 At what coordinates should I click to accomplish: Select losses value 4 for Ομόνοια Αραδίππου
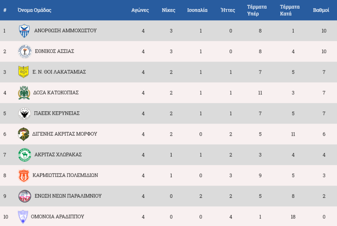[x=231, y=217]
